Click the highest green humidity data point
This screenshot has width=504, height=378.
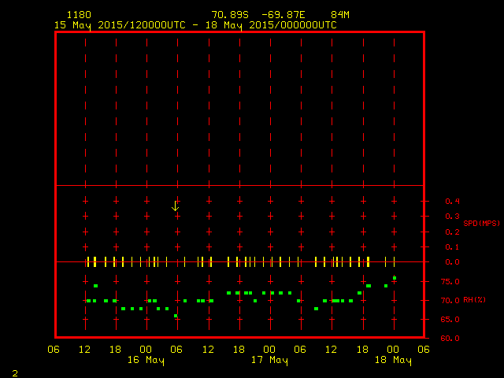[x=395, y=278]
